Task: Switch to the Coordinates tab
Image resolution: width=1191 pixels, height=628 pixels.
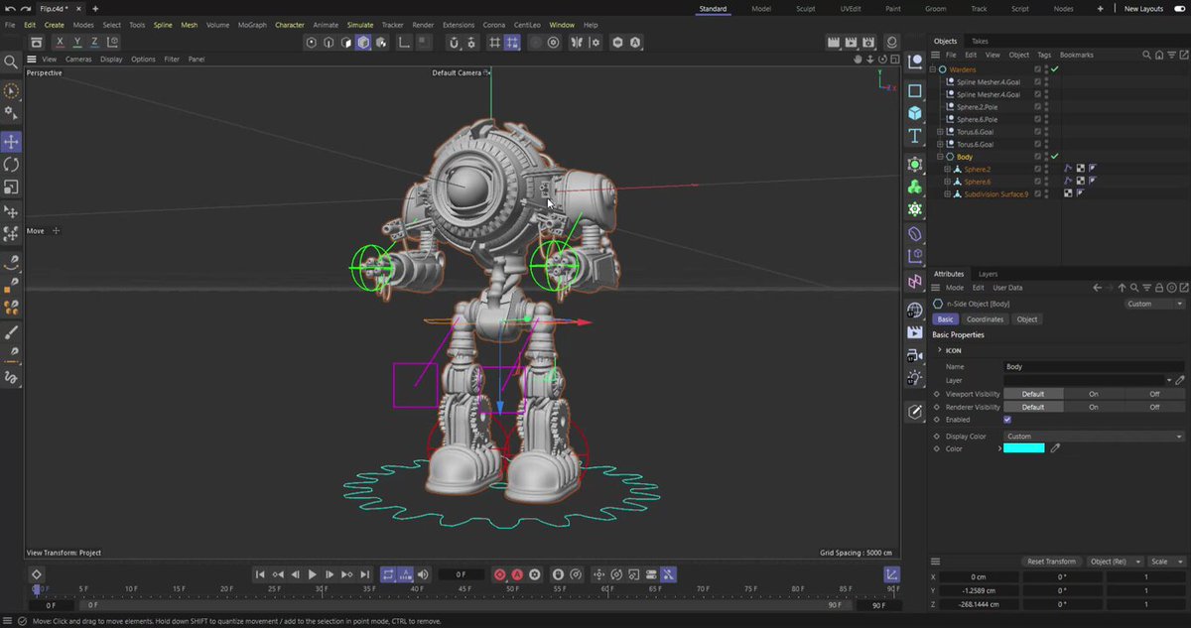Action: tap(985, 319)
